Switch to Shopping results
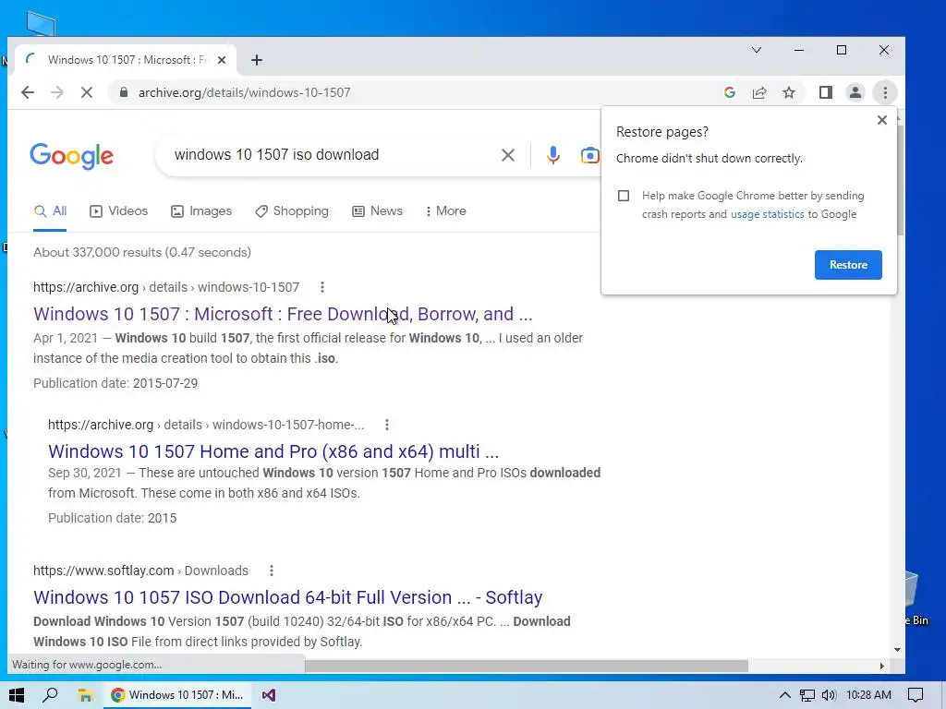The image size is (946, 709). [x=292, y=211]
